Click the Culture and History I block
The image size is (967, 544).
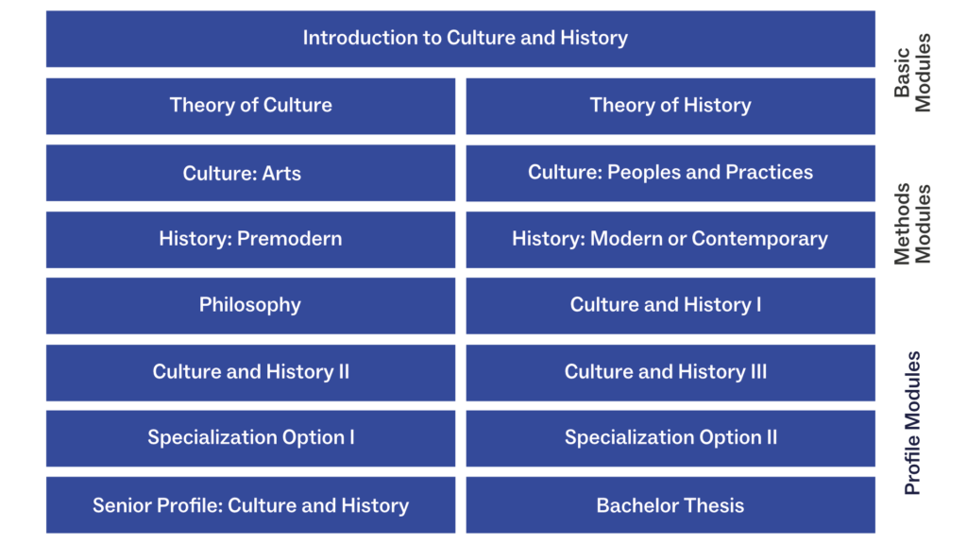coord(670,306)
